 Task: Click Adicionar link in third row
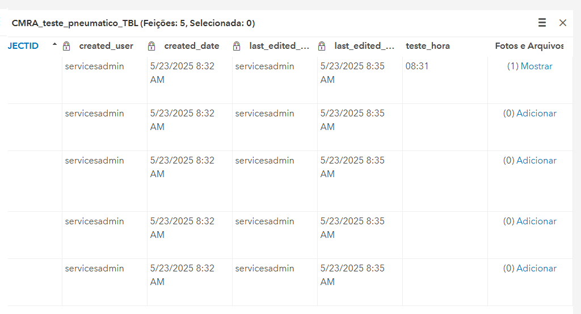coord(536,160)
